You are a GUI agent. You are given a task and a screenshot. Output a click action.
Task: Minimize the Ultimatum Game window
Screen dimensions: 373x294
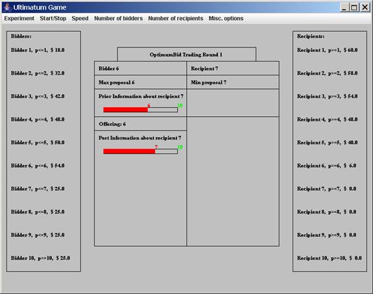point(344,7)
